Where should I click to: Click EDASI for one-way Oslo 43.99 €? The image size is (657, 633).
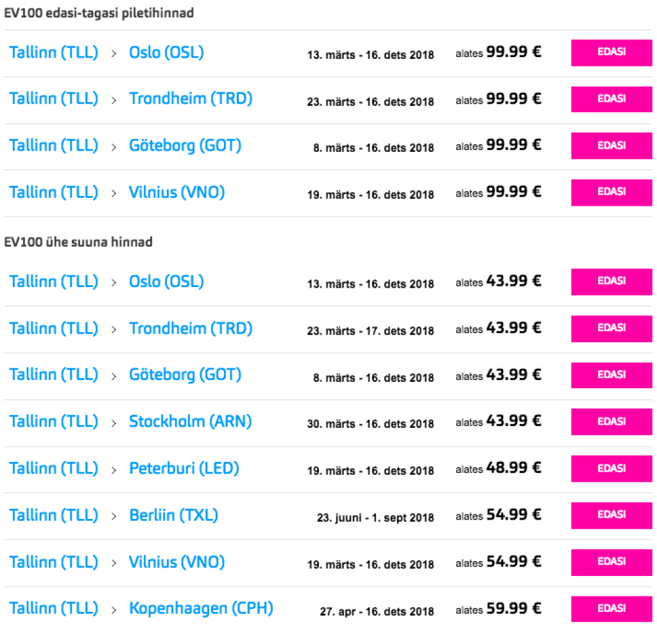pyautogui.click(x=611, y=282)
